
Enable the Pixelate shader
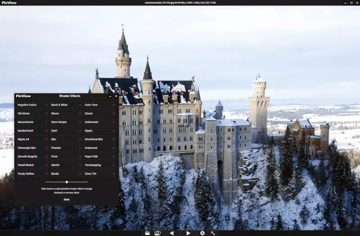[66, 148]
